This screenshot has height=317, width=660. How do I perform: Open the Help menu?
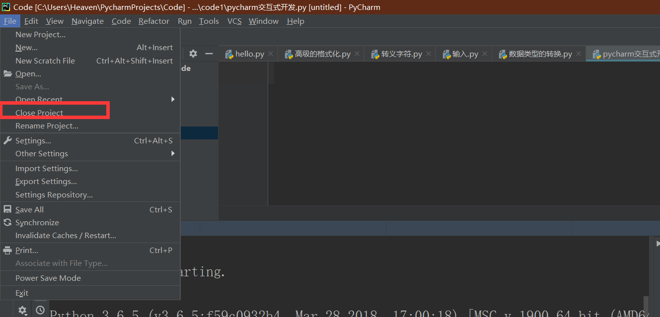[295, 21]
